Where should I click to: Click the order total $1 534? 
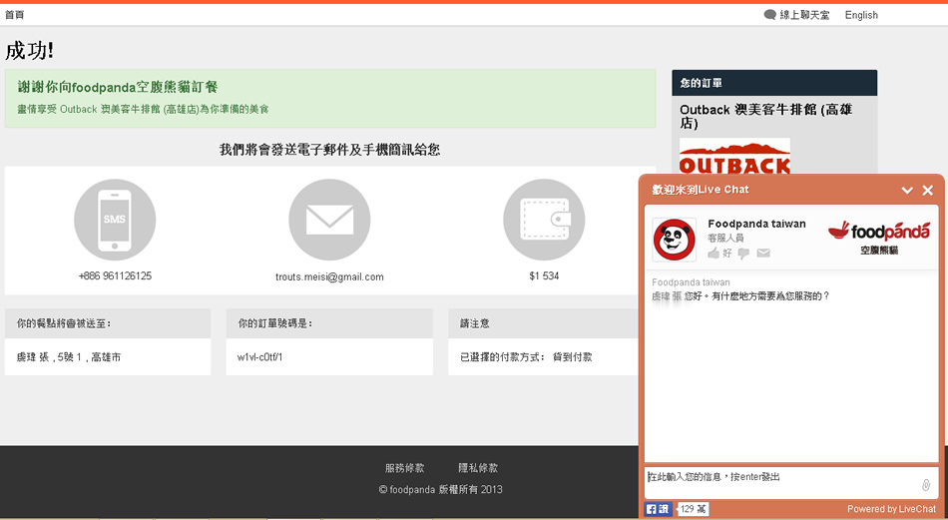pyautogui.click(x=544, y=275)
